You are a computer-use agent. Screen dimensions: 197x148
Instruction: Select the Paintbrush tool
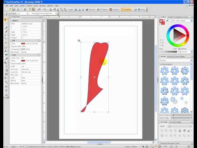tap(6, 31)
